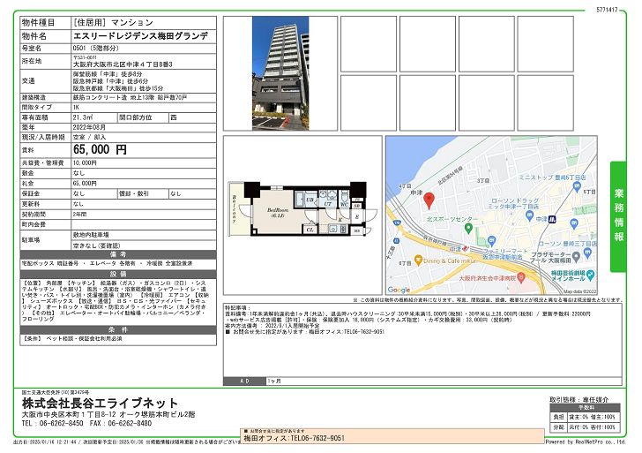Viewport: 642px width, 453px height.
Task: Click company name 株式会社長谷工ライブネット
Action: pos(100,404)
